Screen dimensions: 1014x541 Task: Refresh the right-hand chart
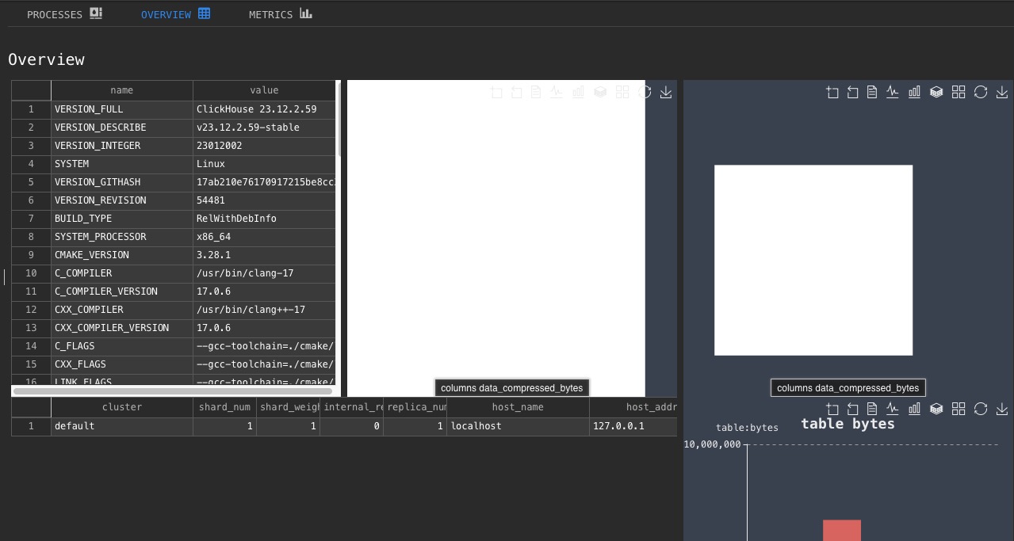(x=981, y=92)
